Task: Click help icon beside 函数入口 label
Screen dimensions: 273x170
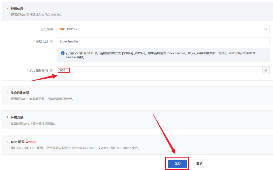Action: 51,42
